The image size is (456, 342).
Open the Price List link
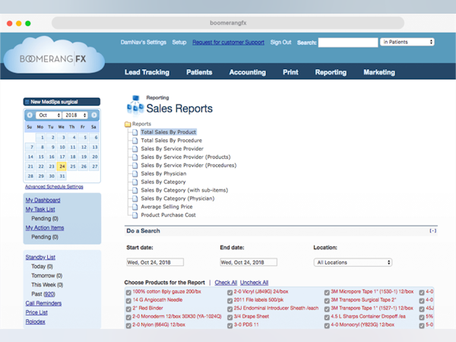pyautogui.click(x=36, y=312)
